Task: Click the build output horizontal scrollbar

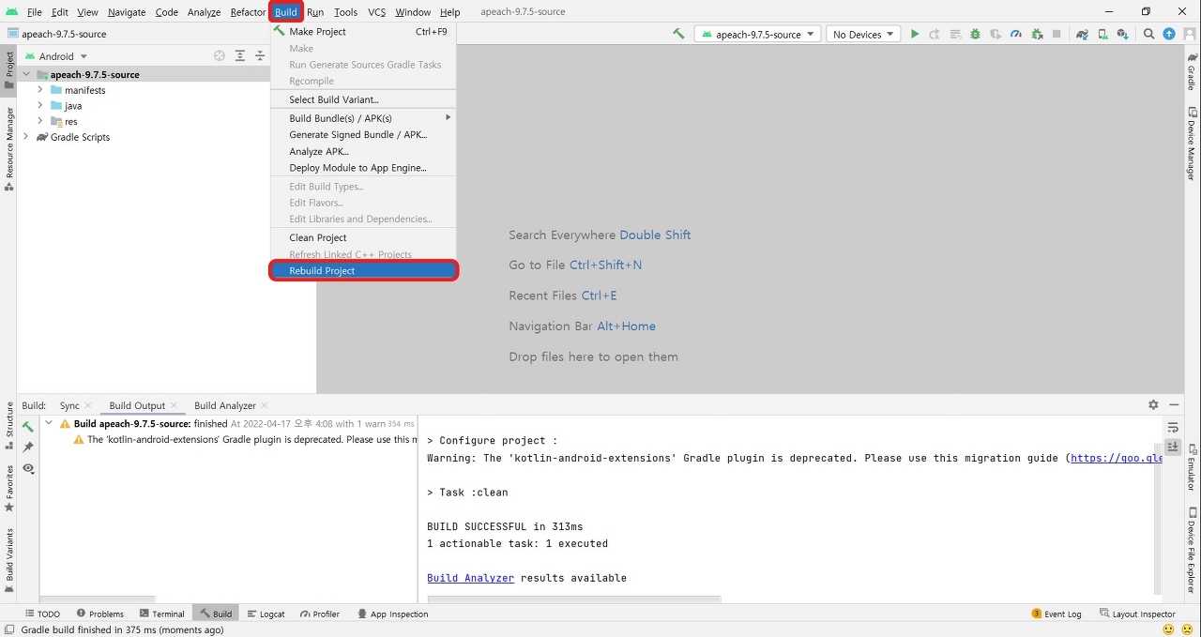Action: (x=574, y=599)
